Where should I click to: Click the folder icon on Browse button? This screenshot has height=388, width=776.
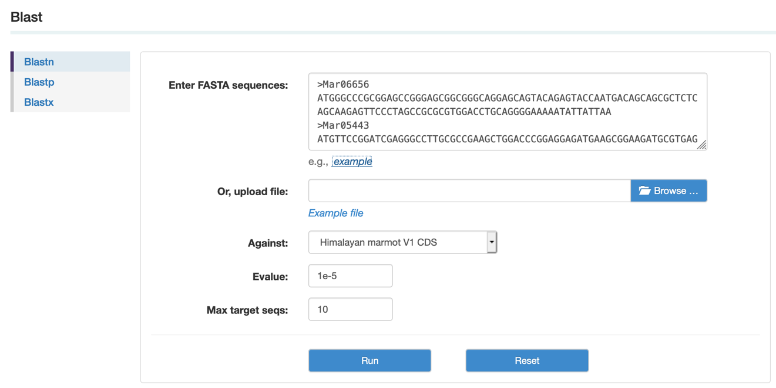pyautogui.click(x=644, y=190)
